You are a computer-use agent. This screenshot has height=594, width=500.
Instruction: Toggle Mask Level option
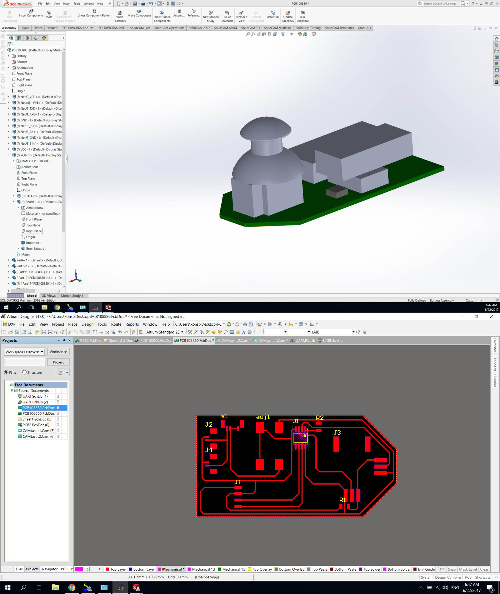click(x=468, y=569)
